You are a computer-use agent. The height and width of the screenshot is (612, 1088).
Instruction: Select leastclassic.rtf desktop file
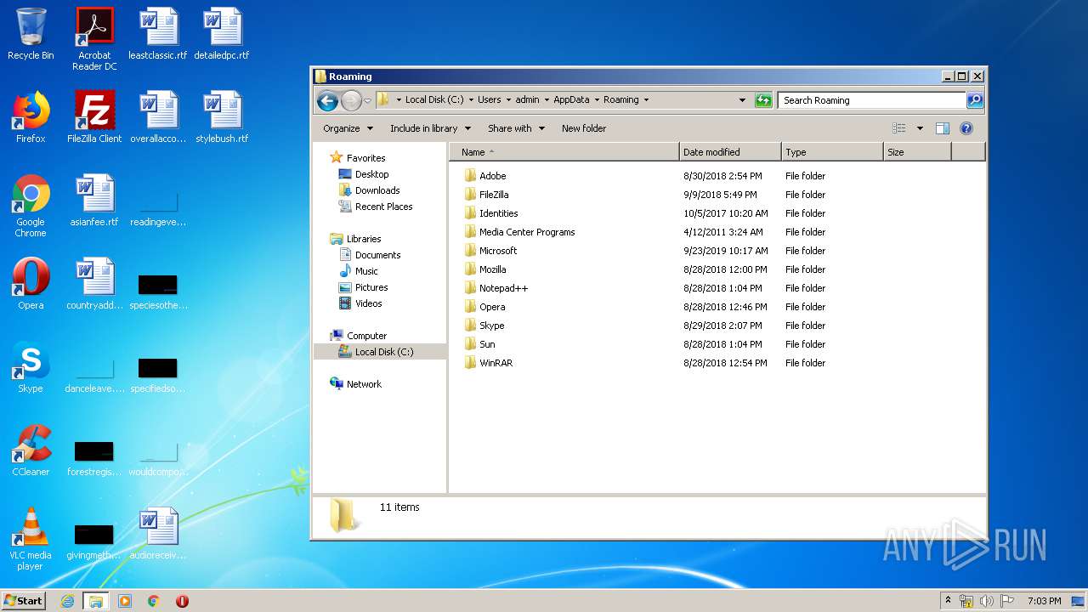(158, 35)
